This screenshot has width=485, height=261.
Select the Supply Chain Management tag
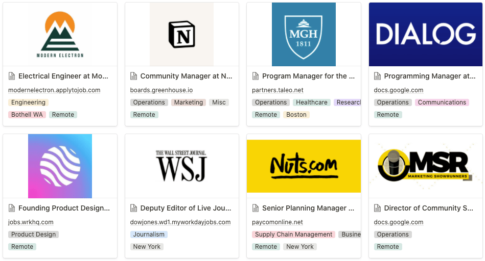(x=293, y=234)
